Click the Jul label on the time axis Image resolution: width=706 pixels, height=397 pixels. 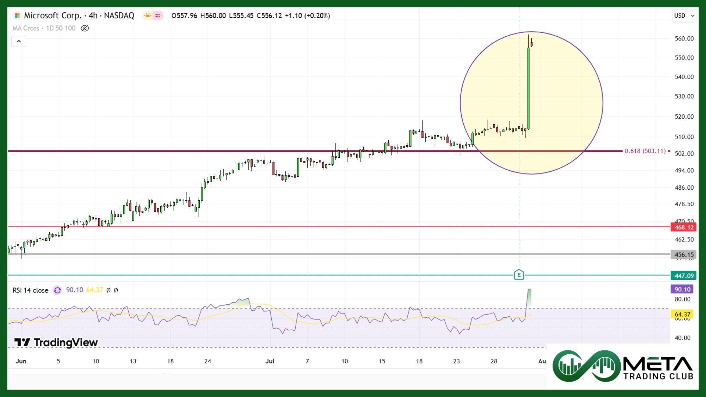270,361
